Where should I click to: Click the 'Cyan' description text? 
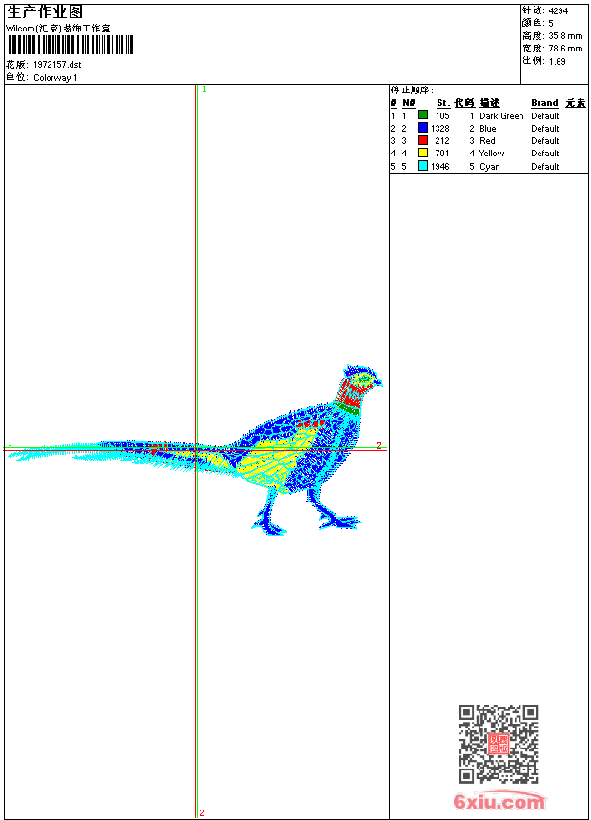(x=490, y=167)
